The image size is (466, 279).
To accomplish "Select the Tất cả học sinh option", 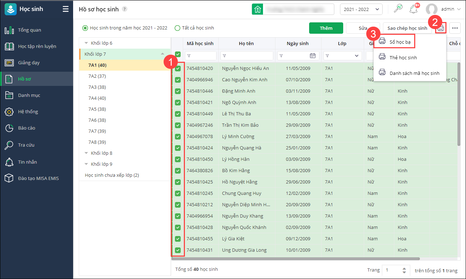I will click(x=194, y=28).
